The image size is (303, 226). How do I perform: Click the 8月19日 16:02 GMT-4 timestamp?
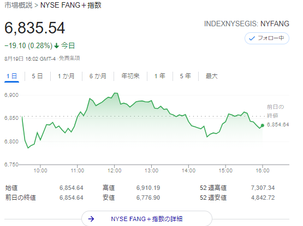30,59
